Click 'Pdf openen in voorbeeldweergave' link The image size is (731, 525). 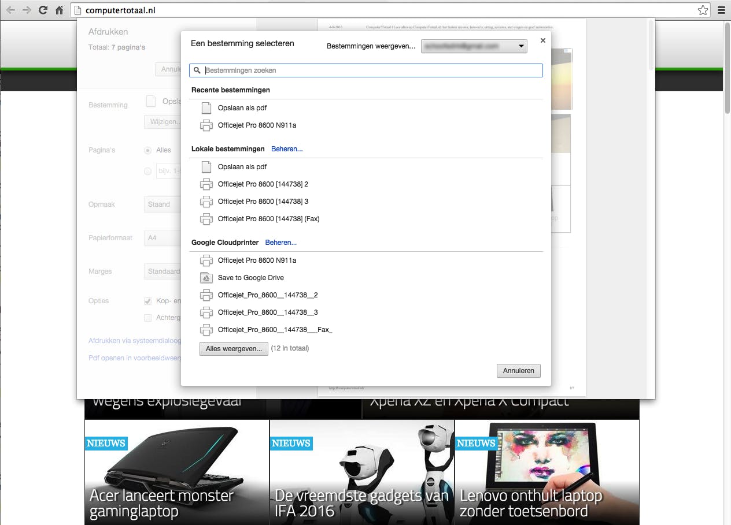pos(135,358)
